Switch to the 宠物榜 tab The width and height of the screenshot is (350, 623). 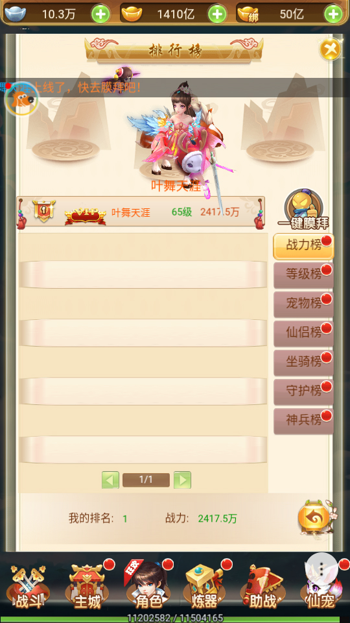(x=303, y=304)
